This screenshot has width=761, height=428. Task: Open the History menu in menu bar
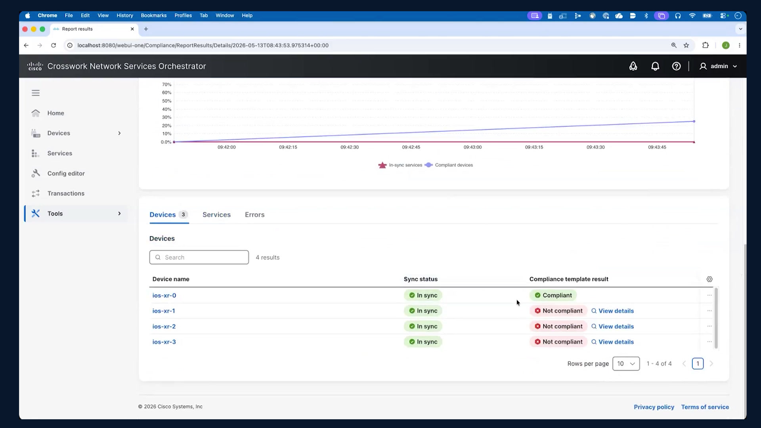coord(125,15)
